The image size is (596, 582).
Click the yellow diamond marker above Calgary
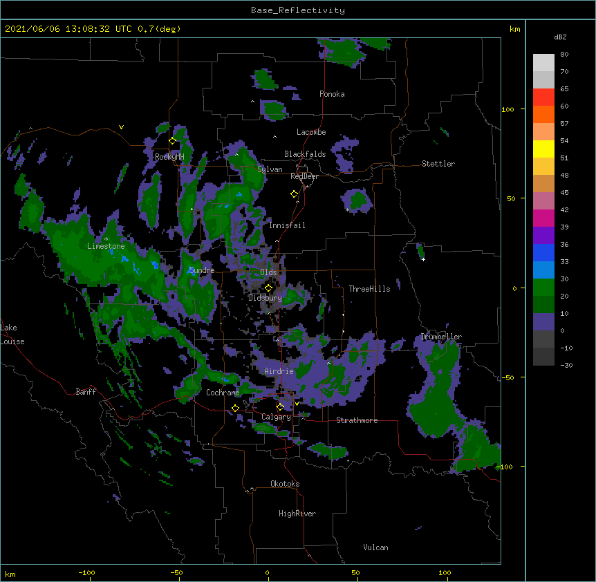click(280, 407)
